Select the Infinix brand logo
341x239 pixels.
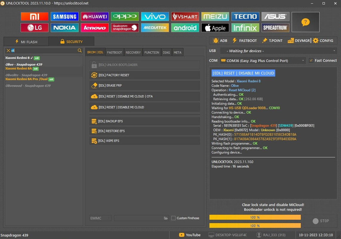[245, 28]
